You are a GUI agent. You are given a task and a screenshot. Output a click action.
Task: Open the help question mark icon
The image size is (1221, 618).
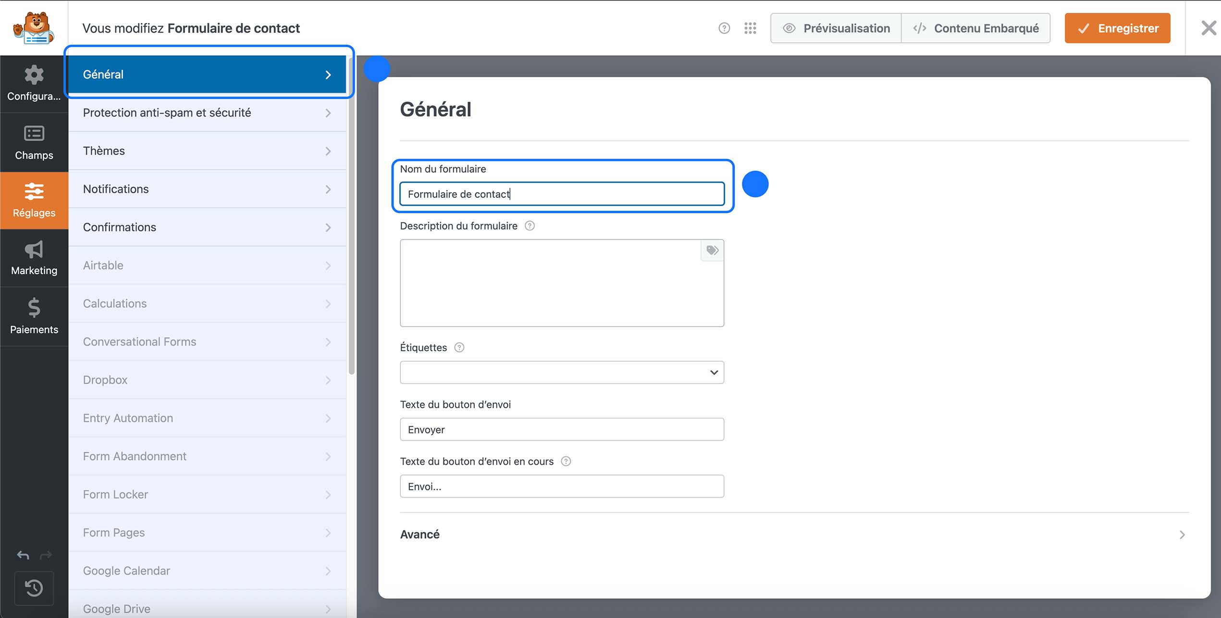click(x=724, y=28)
